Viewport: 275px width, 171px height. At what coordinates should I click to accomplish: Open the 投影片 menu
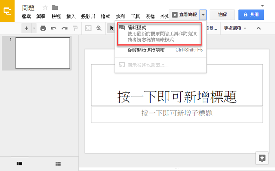coord(88,16)
